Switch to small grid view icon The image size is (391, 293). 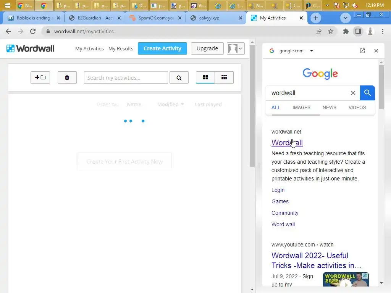point(224,77)
